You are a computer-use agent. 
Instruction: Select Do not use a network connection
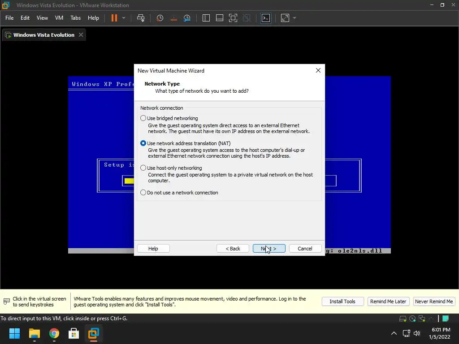pyautogui.click(x=143, y=193)
